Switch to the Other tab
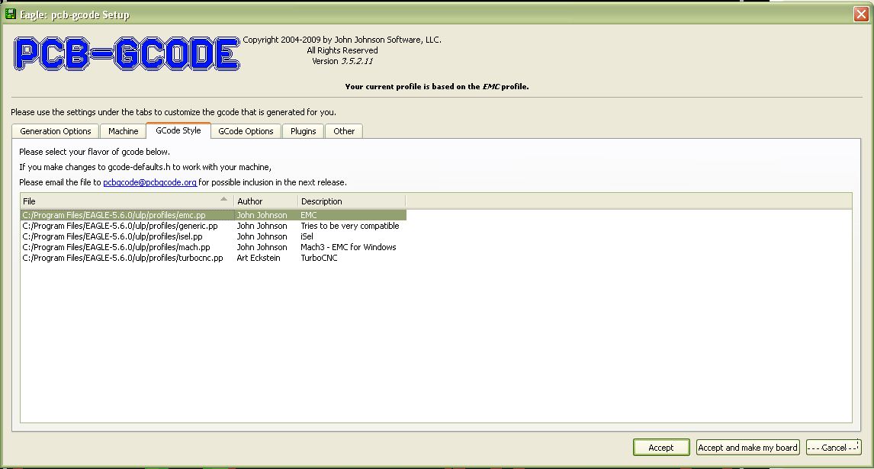Image resolution: width=874 pixels, height=469 pixels. [x=344, y=131]
